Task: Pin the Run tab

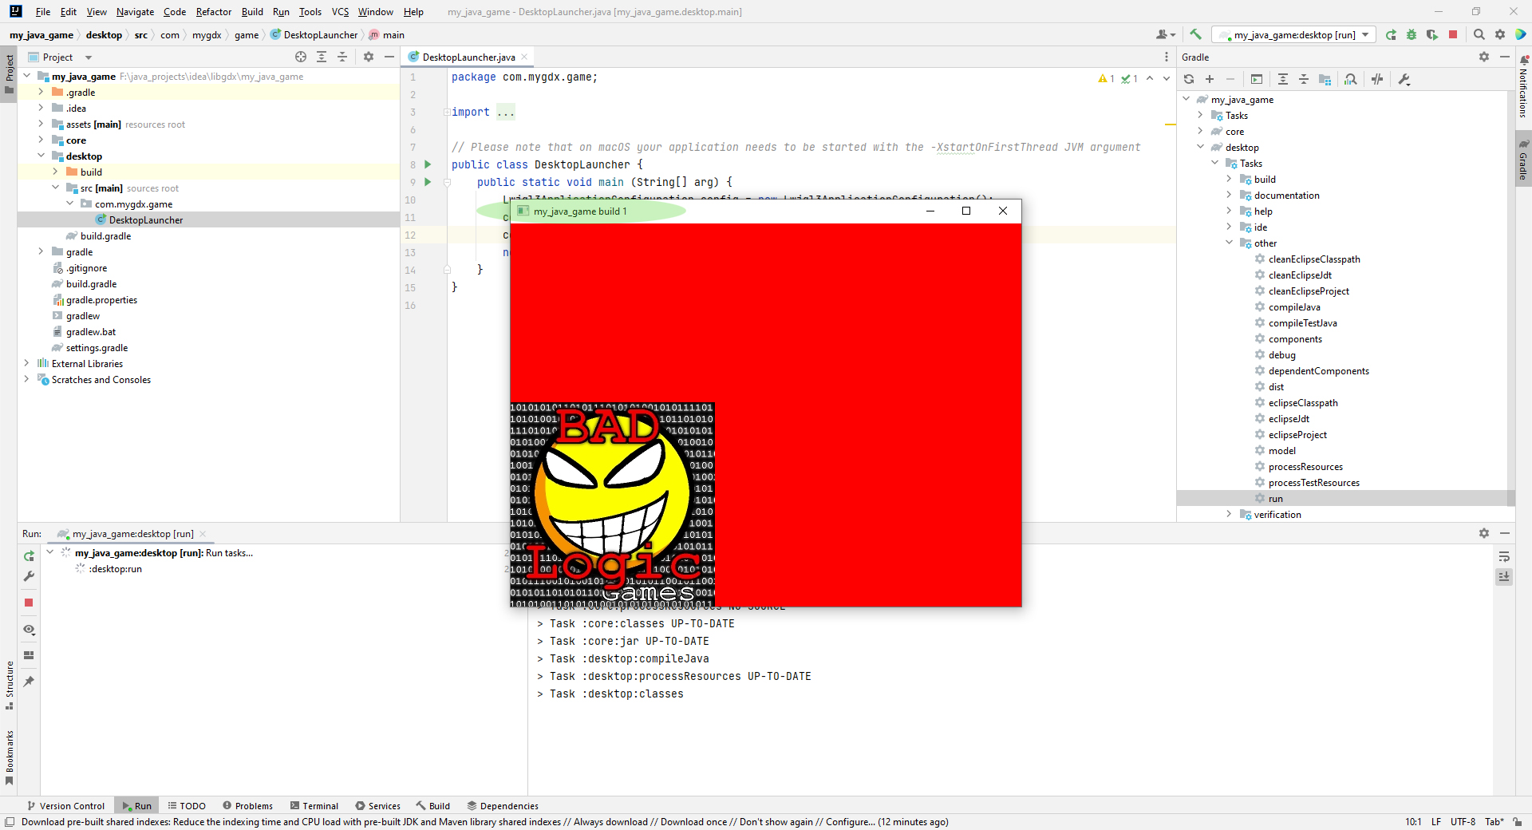Action: click(29, 682)
